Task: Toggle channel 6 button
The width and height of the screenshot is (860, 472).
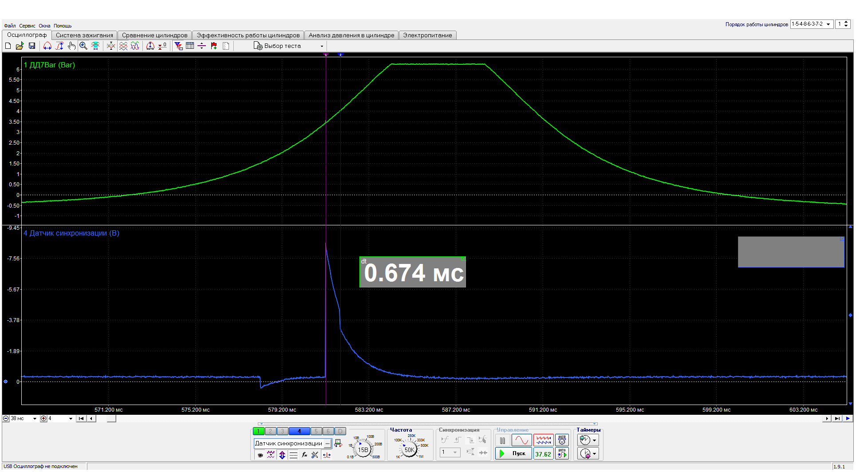Action: (x=328, y=431)
